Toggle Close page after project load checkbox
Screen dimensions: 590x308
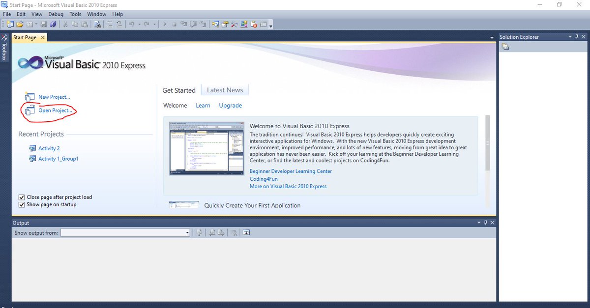coord(22,197)
